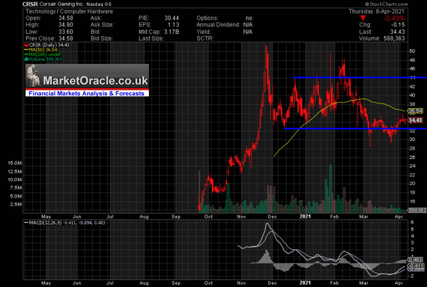Click the Low value 33.60
The width and height of the screenshot is (427, 287).
(66, 32)
